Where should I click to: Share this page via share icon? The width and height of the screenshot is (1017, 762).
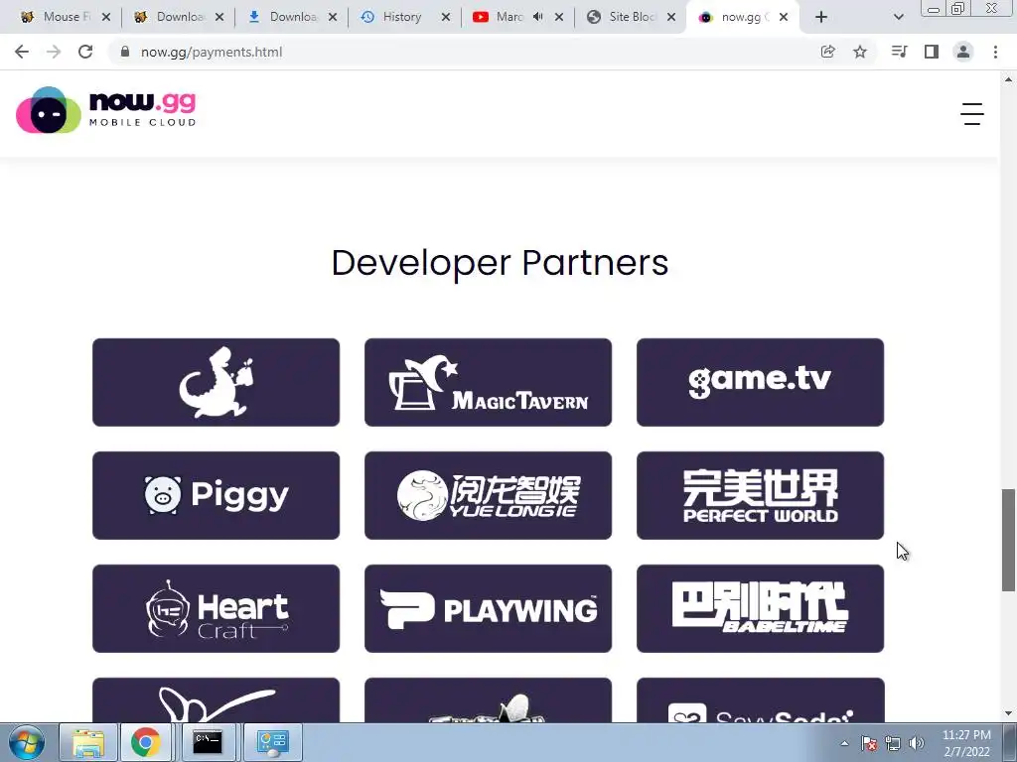click(x=827, y=52)
